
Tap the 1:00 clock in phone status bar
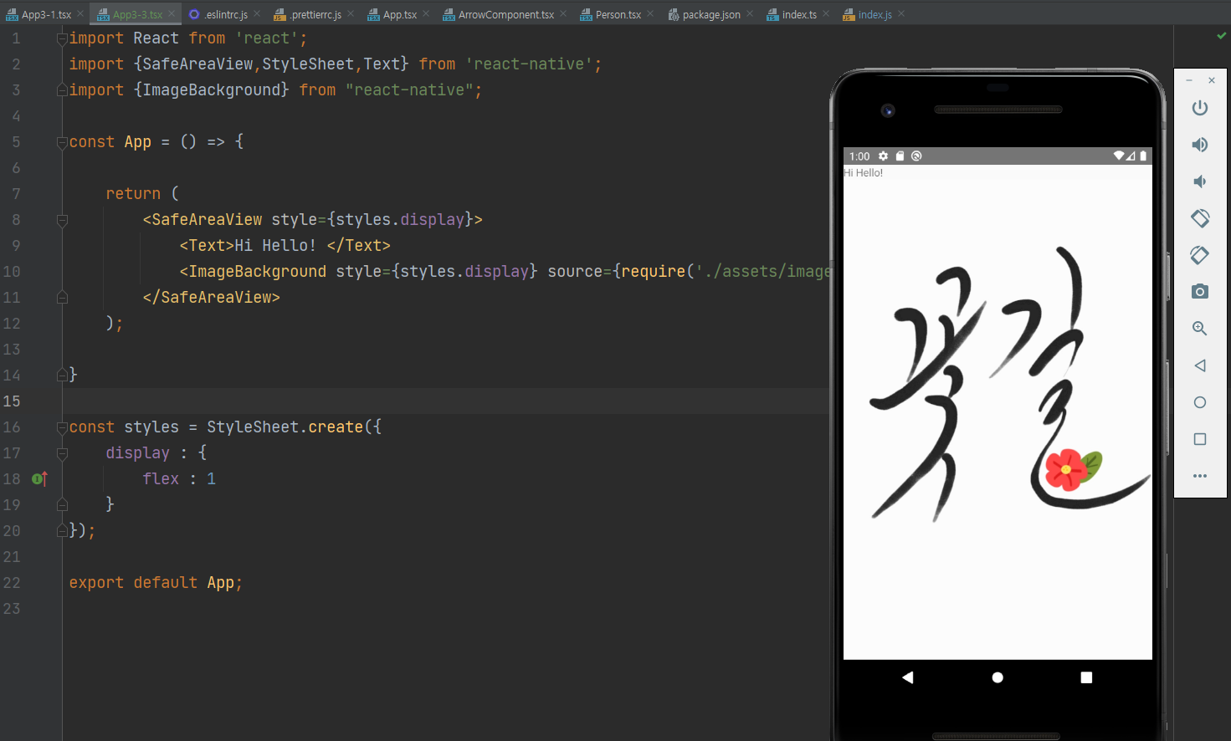[x=859, y=156]
